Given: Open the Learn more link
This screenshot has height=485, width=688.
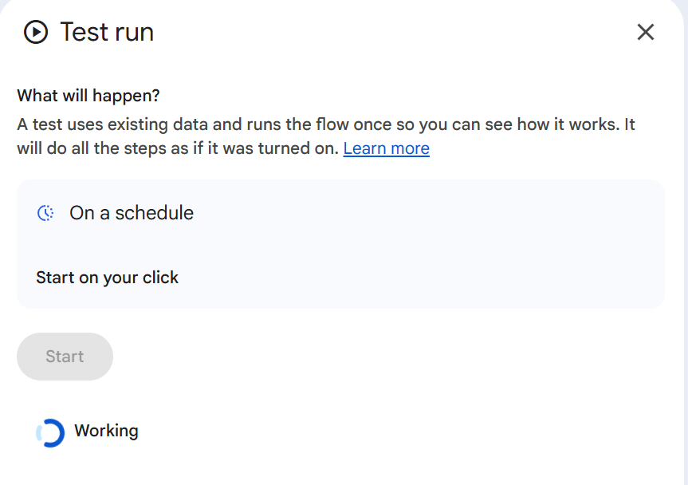Looking at the screenshot, I should coord(386,148).
